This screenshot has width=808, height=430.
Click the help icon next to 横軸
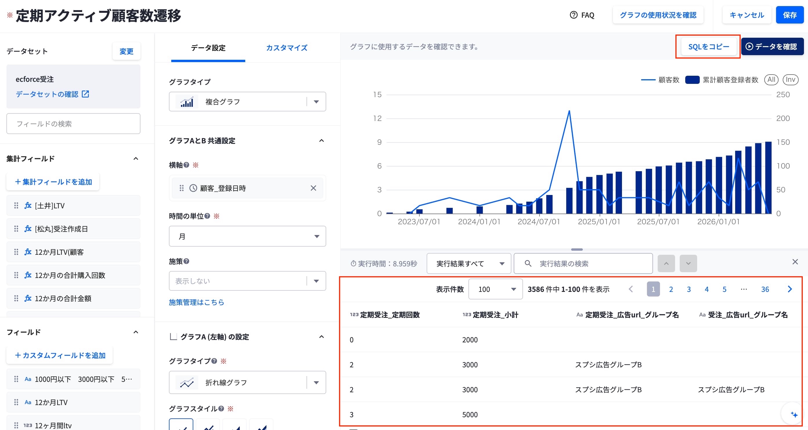pyautogui.click(x=186, y=165)
